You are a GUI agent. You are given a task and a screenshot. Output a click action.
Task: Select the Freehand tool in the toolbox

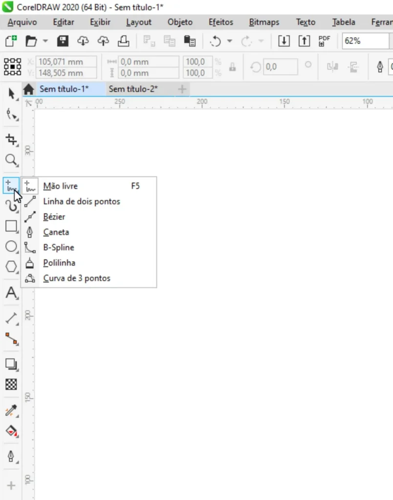[11, 186]
